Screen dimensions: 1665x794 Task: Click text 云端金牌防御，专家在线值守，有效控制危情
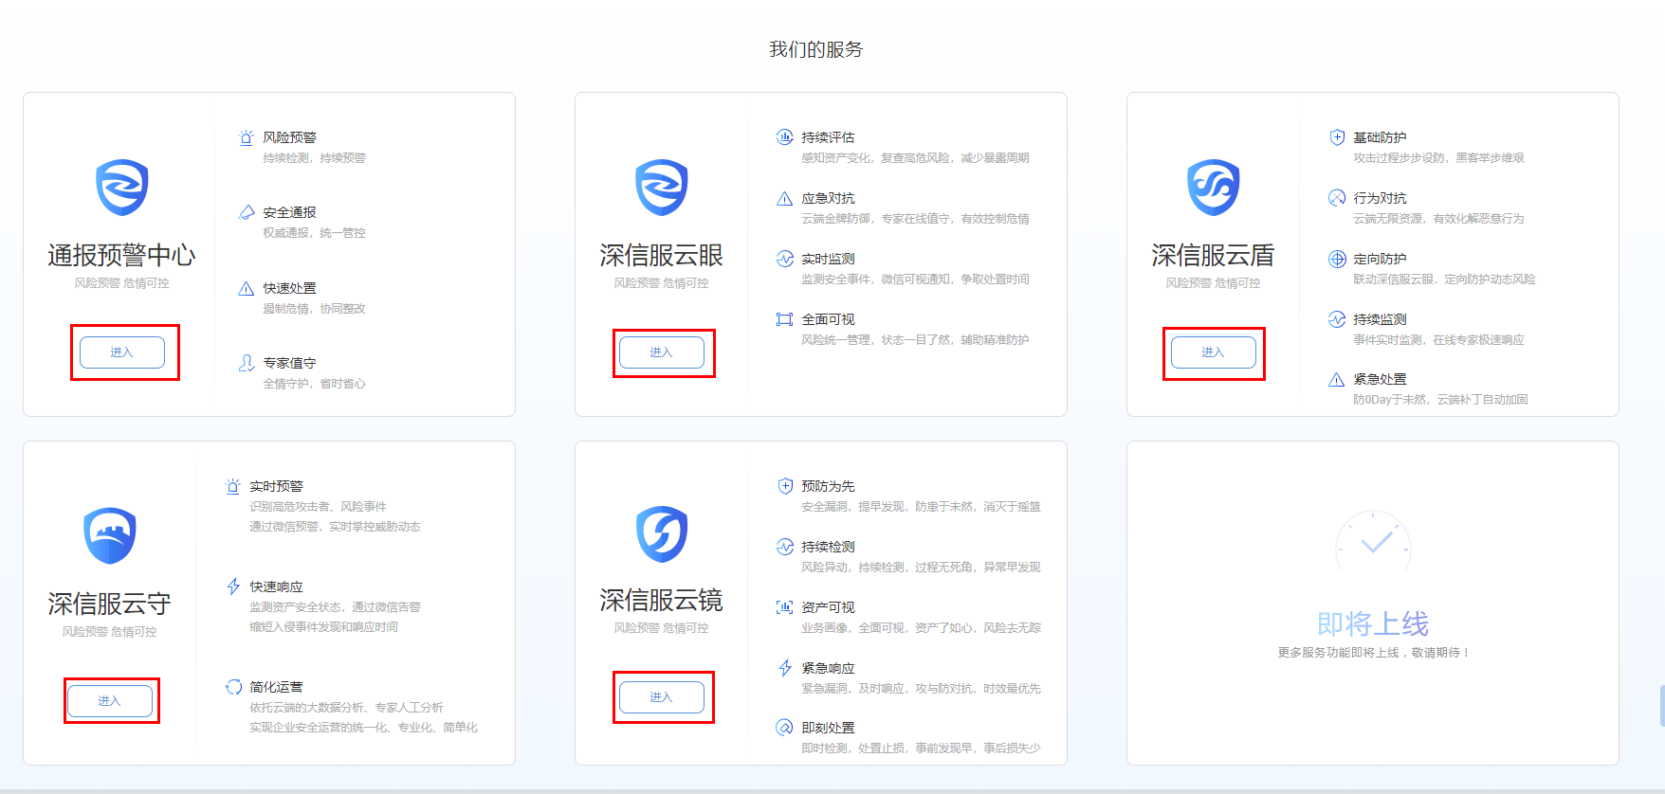pos(915,219)
